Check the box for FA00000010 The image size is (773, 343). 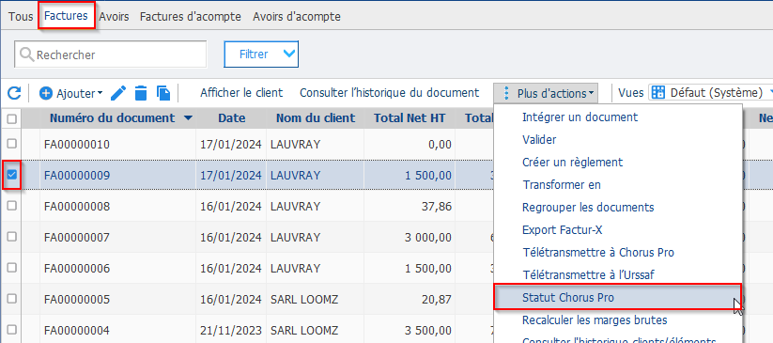tap(12, 144)
